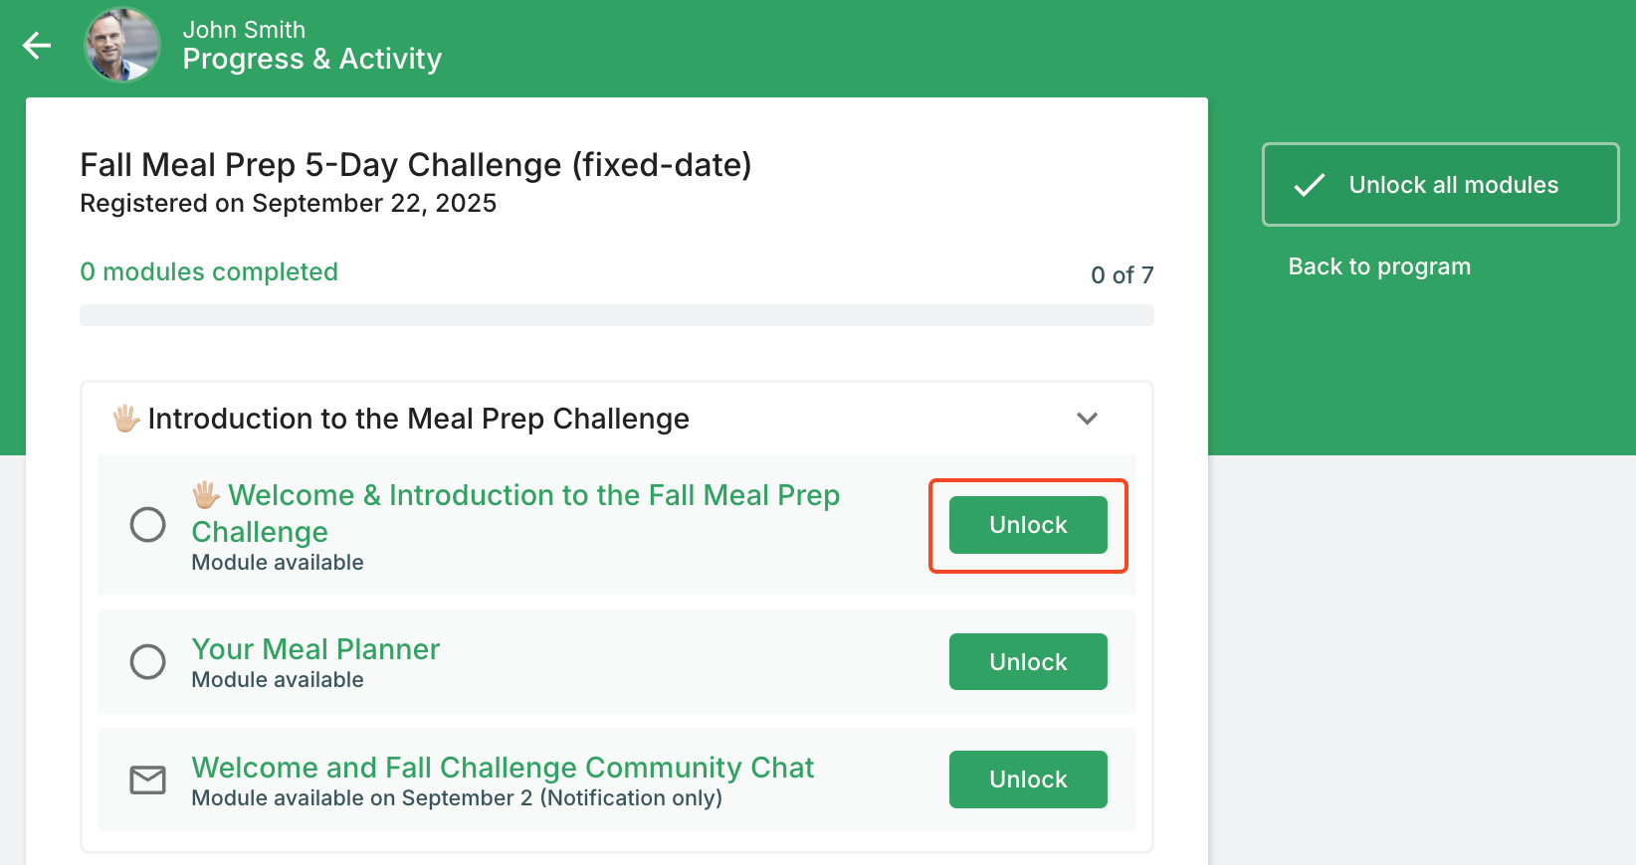Click John Smith's profile photo
This screenshot has width=1636, height=865.
tap(122, 45)
